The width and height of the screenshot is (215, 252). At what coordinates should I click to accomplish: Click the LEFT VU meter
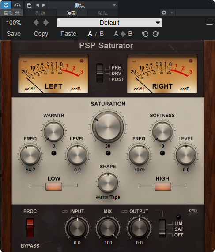click(x=53, y=74)
